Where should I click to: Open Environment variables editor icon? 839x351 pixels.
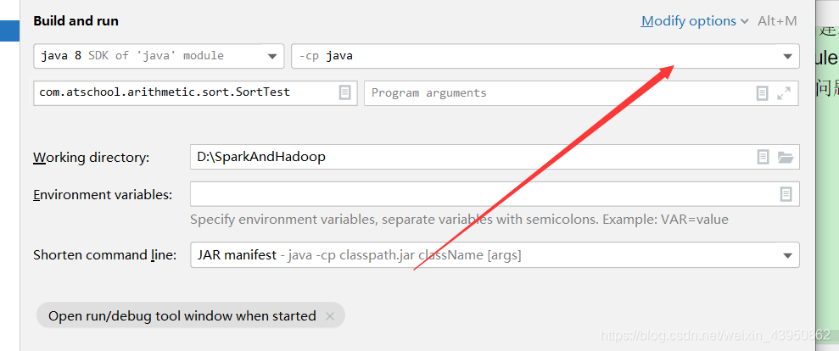click(x=786, y=193)
